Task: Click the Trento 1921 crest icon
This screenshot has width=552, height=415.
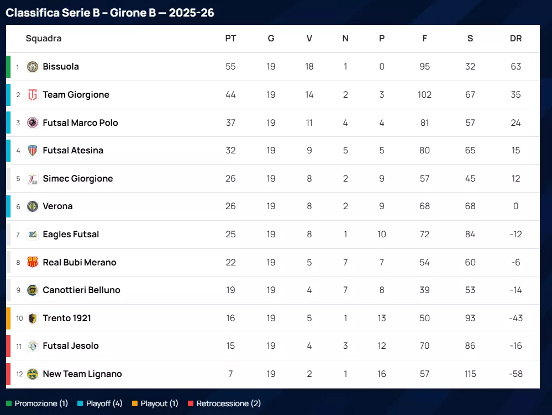Action: (33, 318)
